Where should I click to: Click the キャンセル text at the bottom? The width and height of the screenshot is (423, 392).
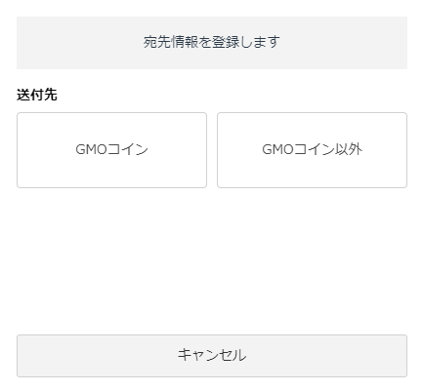[212, 355]
